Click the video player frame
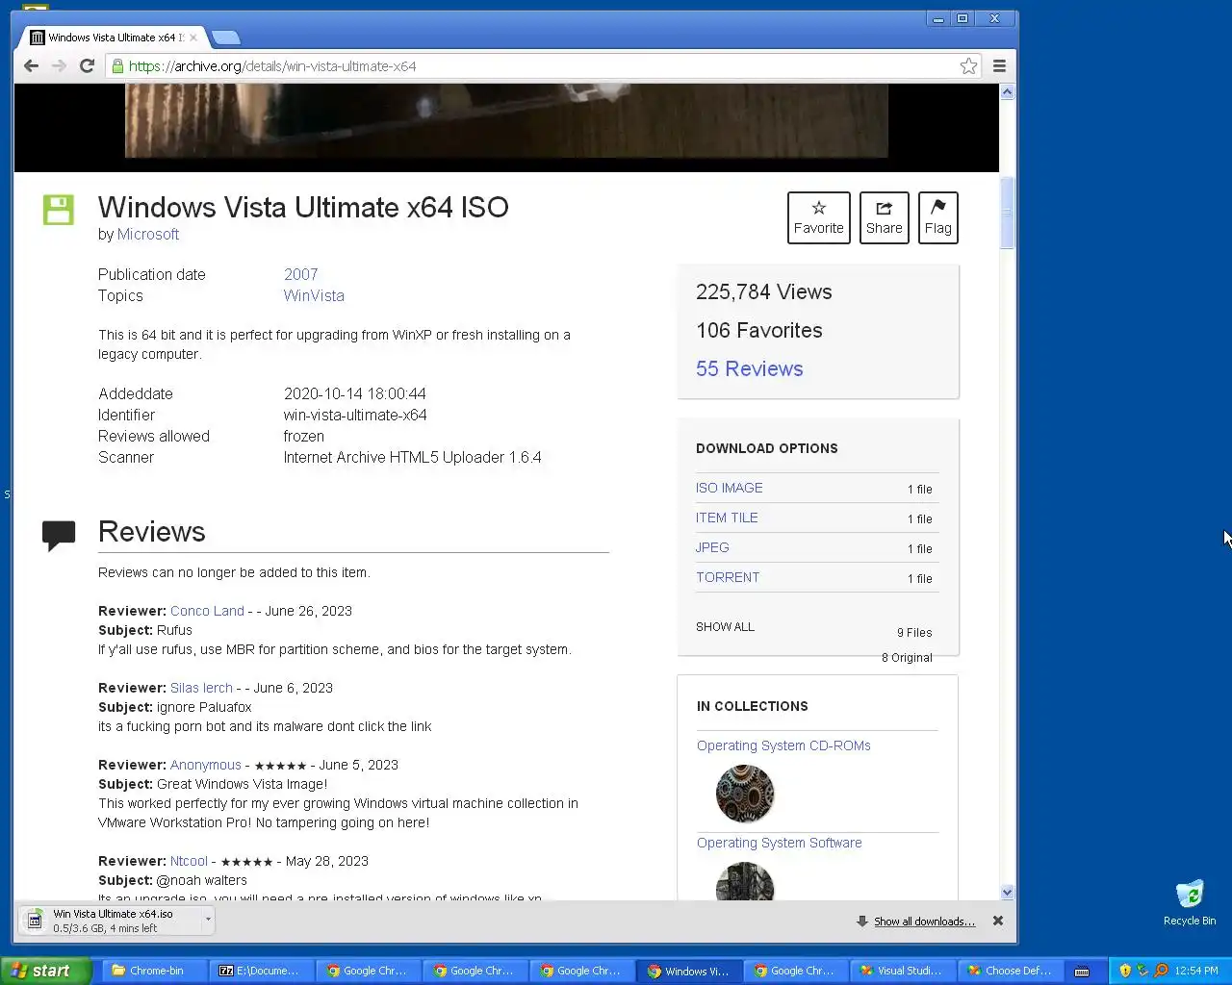The image size is (1232, 985). coord(506,120)
